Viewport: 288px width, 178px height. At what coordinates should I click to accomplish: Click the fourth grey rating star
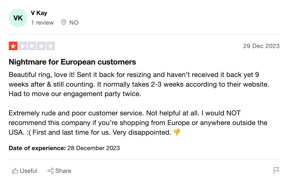41,46
